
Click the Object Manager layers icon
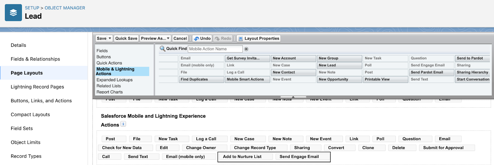click(x=13, y=13)
